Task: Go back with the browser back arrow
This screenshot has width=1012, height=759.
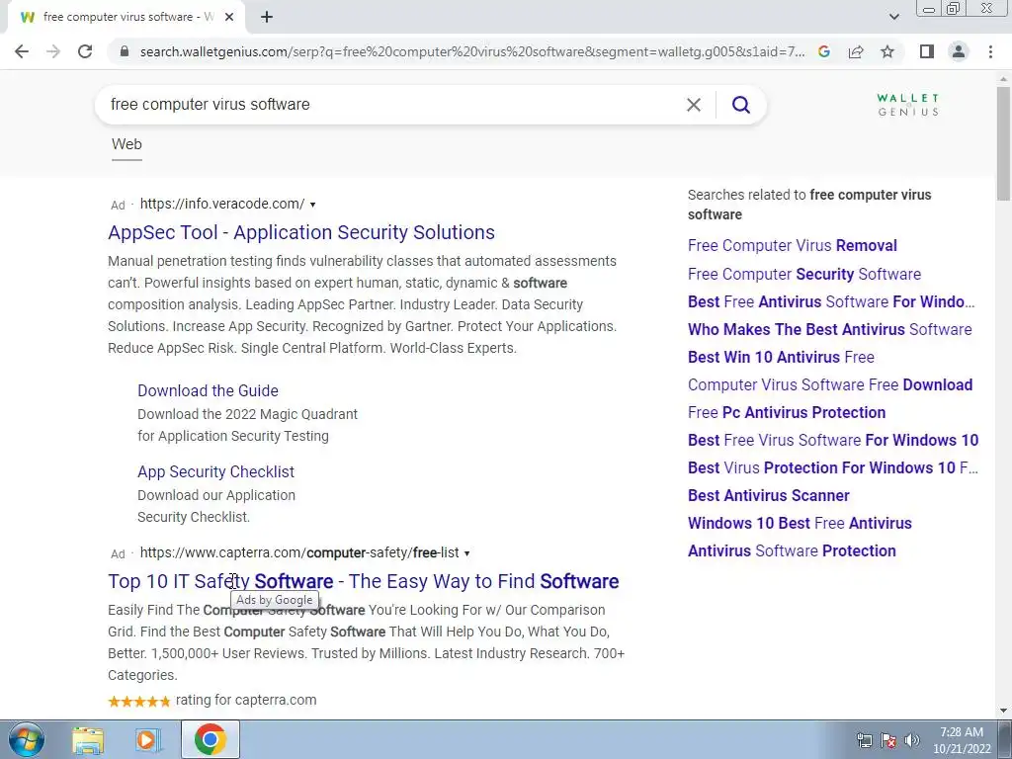Action: coord(22,51)
